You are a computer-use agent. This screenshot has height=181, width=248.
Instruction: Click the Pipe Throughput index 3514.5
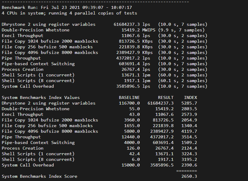point(189,137)
